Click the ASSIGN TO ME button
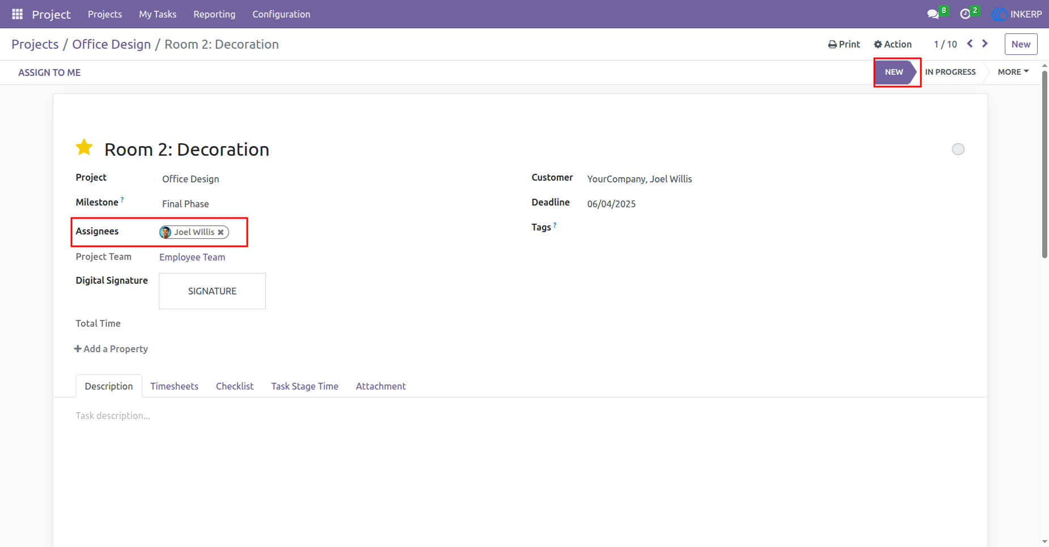 click(x=49, y=72)
